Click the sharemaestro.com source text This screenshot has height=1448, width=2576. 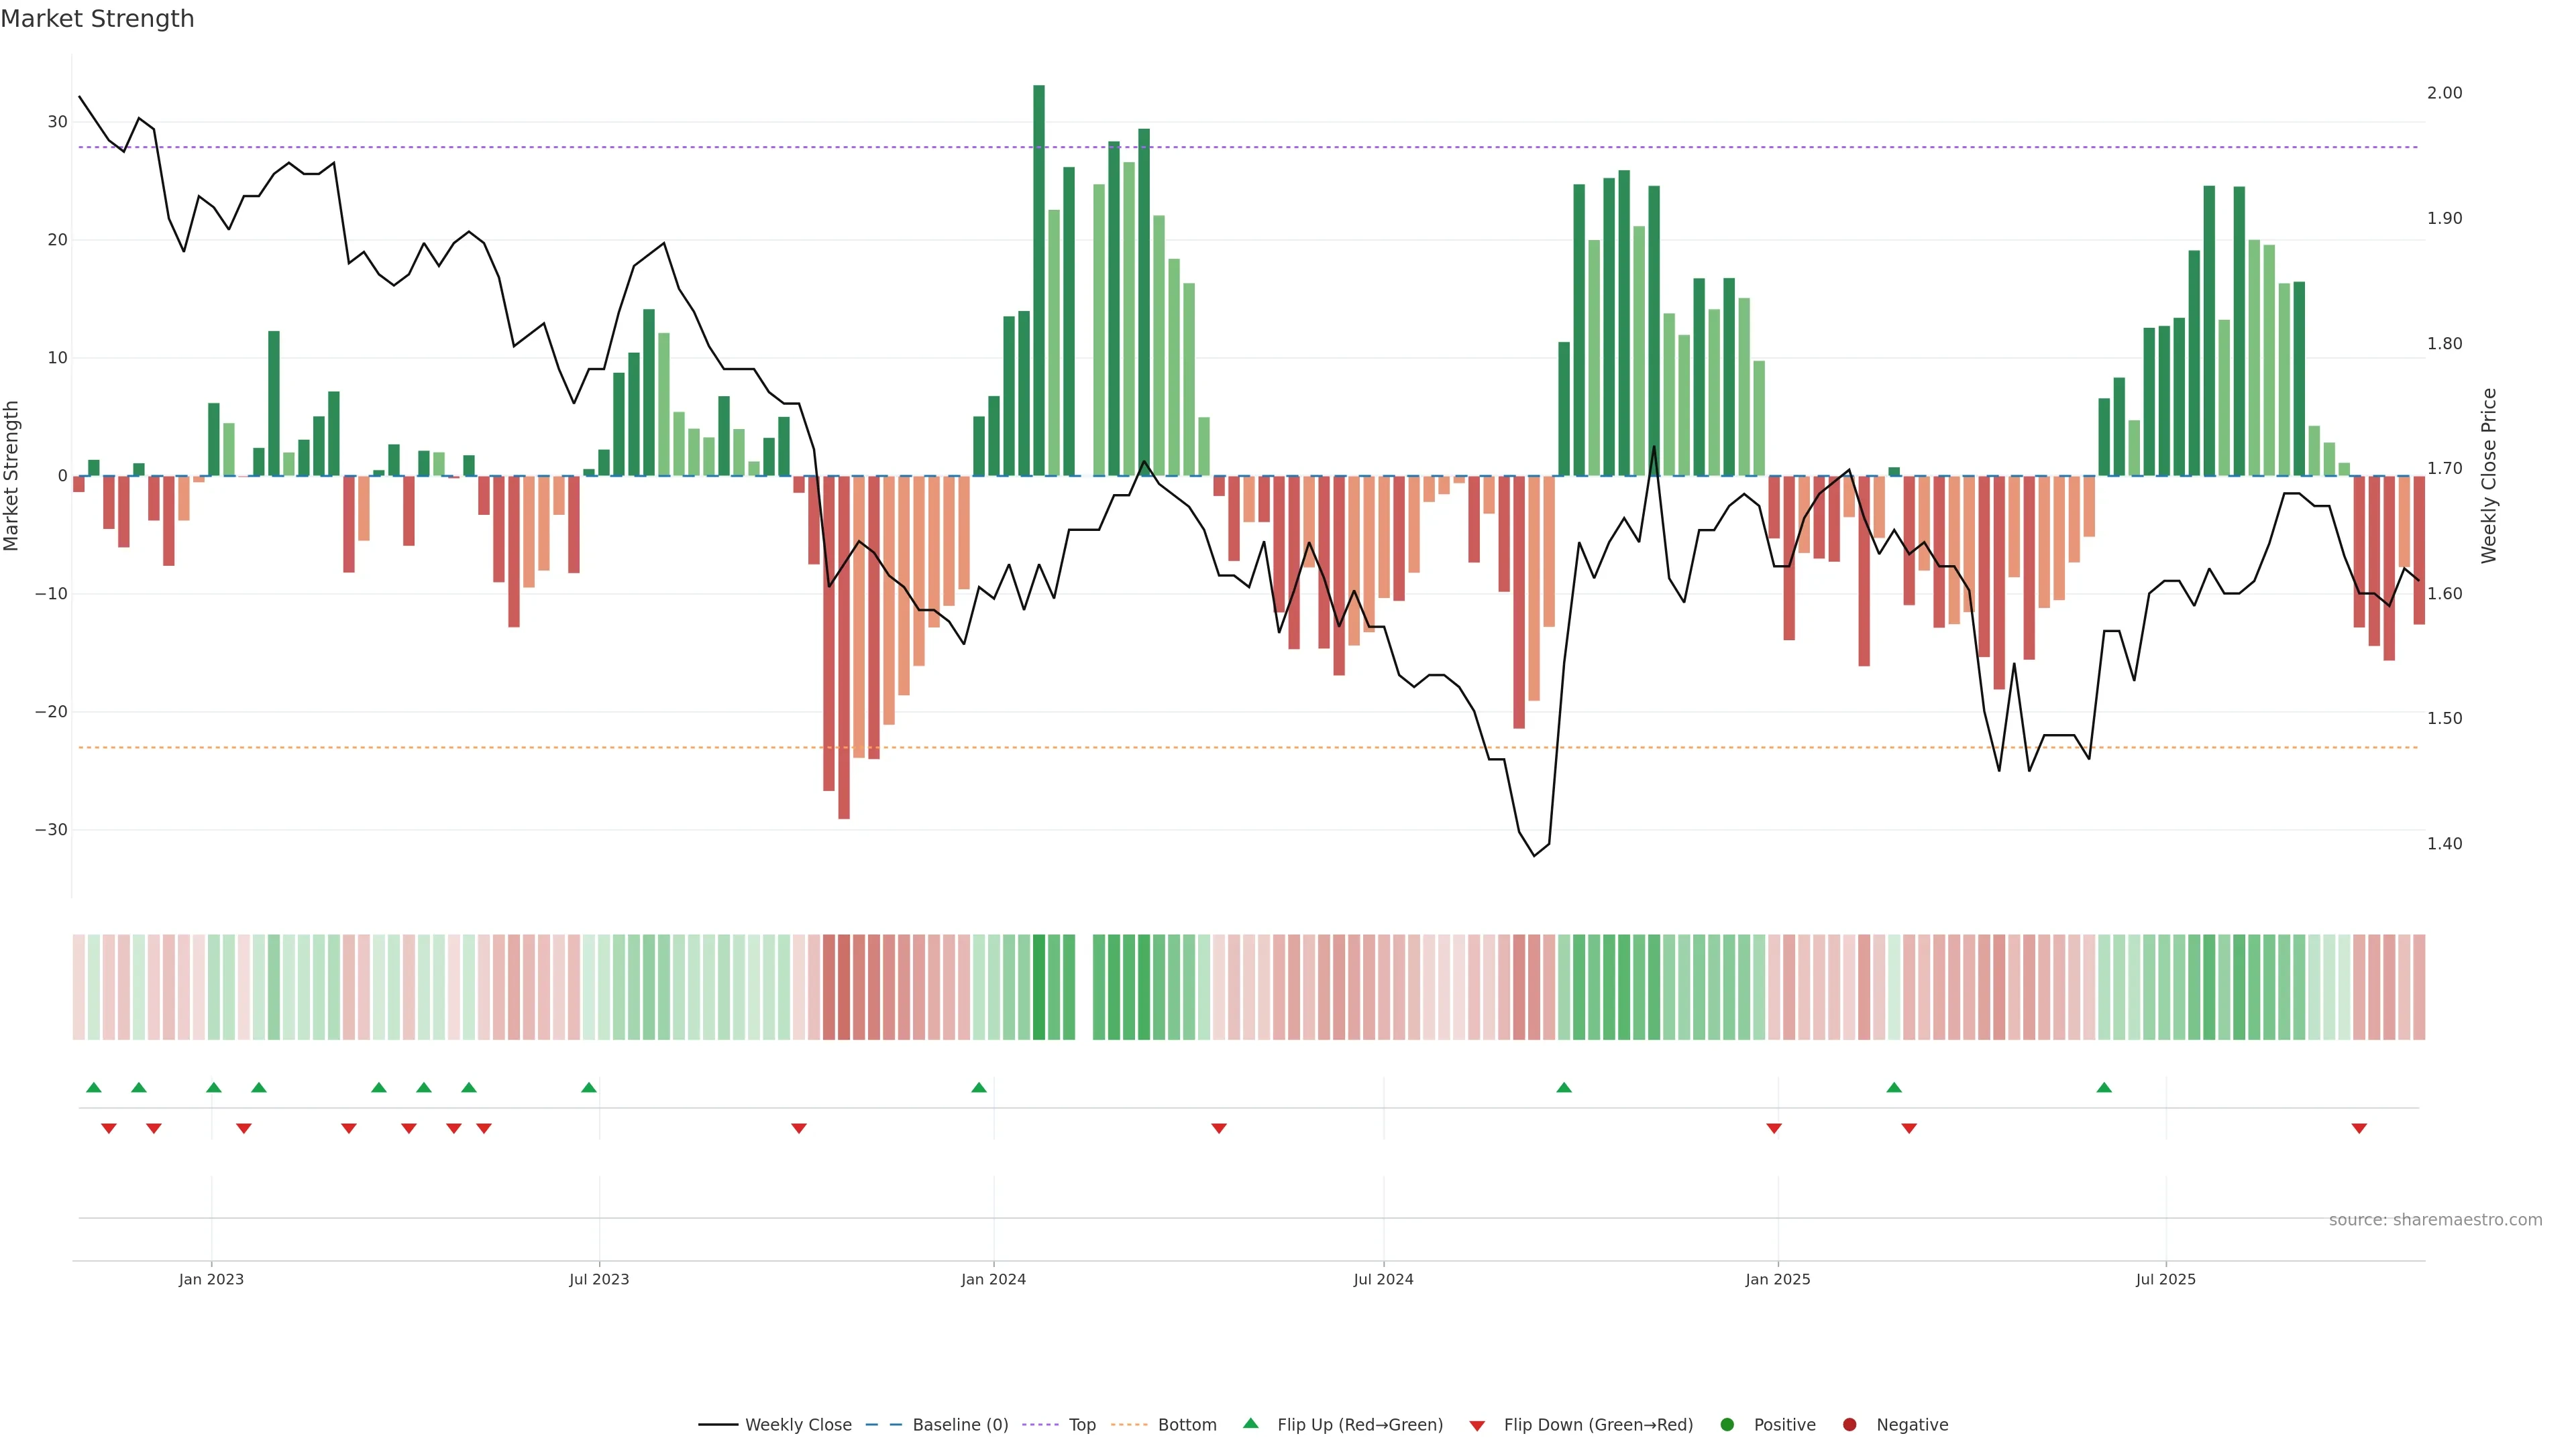2435,1220
